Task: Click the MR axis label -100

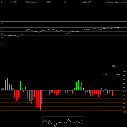Action: click(x=124, y=112)
